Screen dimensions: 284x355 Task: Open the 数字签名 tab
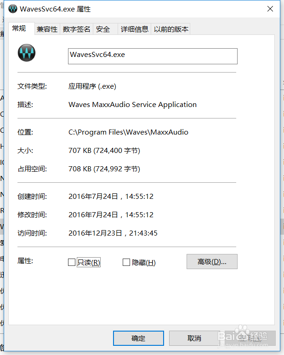[77, 29]
